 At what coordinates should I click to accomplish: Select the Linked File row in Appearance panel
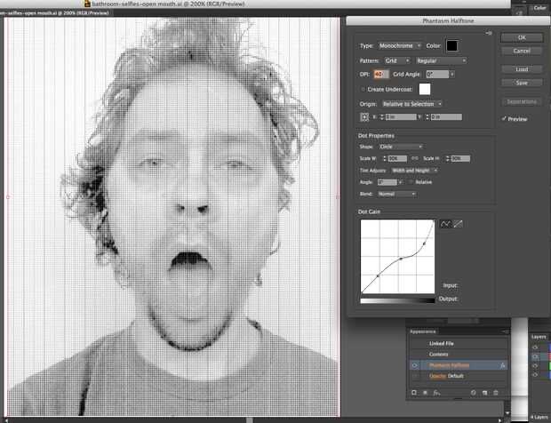459,344
